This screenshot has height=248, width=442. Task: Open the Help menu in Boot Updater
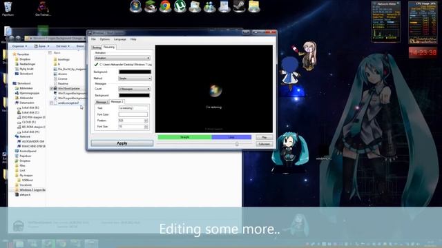pyautogui.click(x=133, y=39)
